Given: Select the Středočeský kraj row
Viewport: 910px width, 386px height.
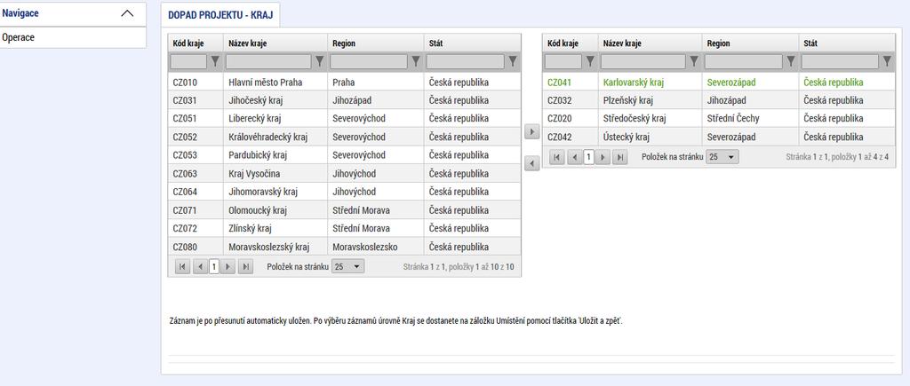Looking at the screenshot, I should coord(719,118).
